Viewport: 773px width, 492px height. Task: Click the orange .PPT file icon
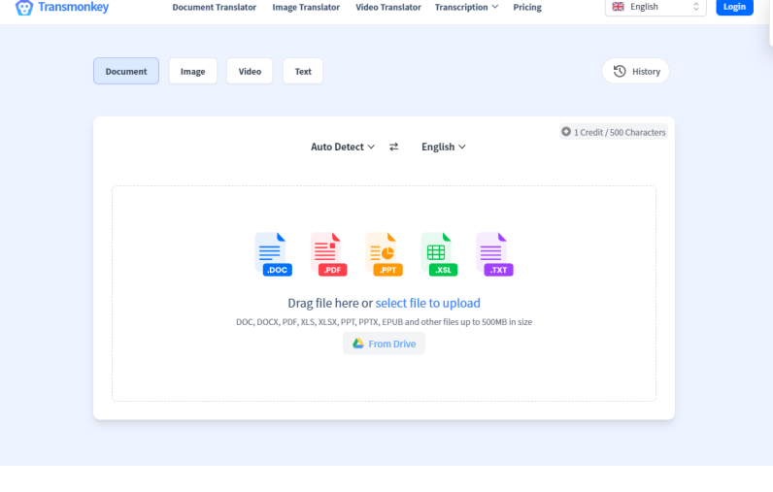pyautogui.click(x=383, y=254)
